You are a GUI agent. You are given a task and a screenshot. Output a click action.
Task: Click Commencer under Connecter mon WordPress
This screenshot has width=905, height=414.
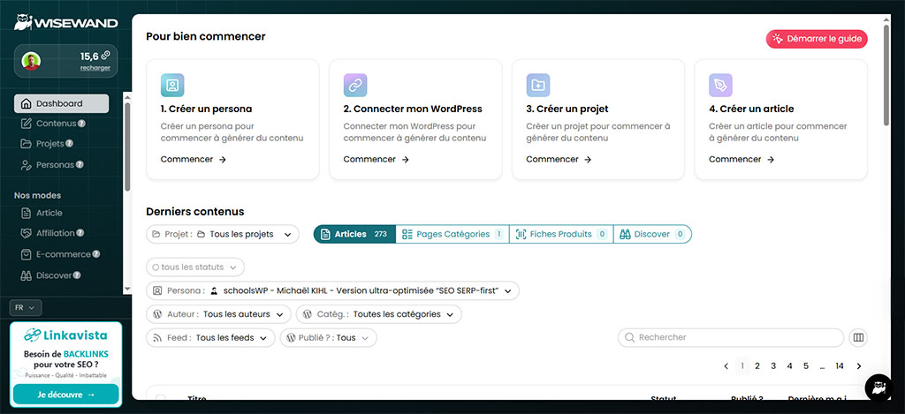376,160
